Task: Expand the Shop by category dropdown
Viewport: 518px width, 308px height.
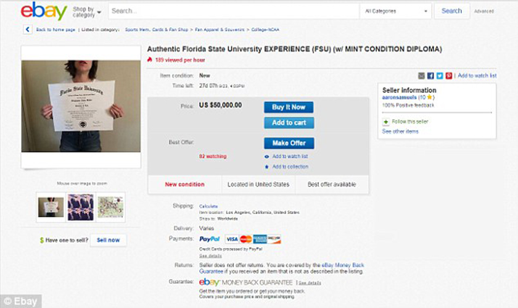Action: click(x=87, y=12)
